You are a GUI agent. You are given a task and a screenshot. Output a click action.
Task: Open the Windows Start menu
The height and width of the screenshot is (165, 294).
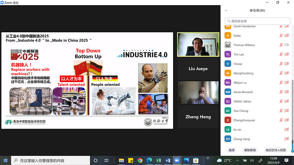[6, 161]
